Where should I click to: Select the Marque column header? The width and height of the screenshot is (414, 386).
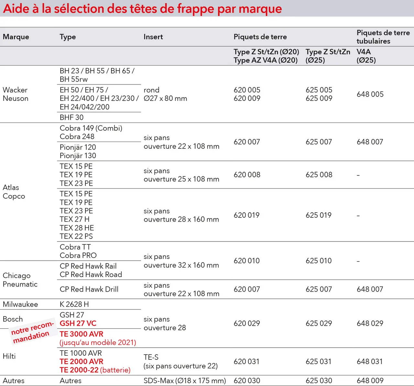coord(16,37)
